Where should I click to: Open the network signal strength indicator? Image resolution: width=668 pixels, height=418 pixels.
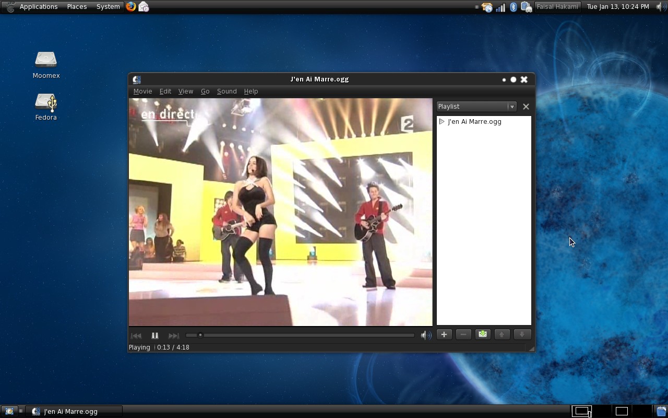click(x=500, y=7)
